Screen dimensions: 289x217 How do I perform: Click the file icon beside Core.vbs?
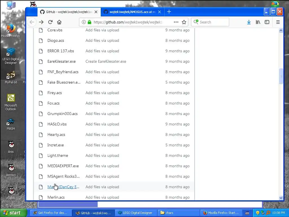coord(41,30)
